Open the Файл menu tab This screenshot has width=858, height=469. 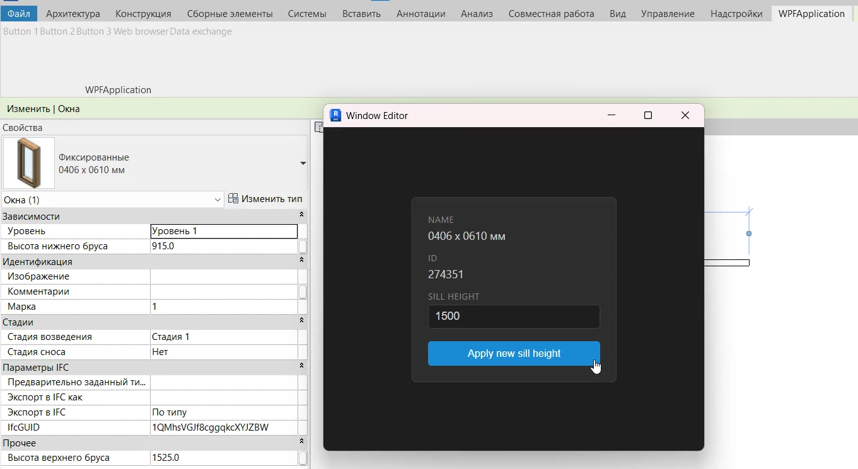19,13
